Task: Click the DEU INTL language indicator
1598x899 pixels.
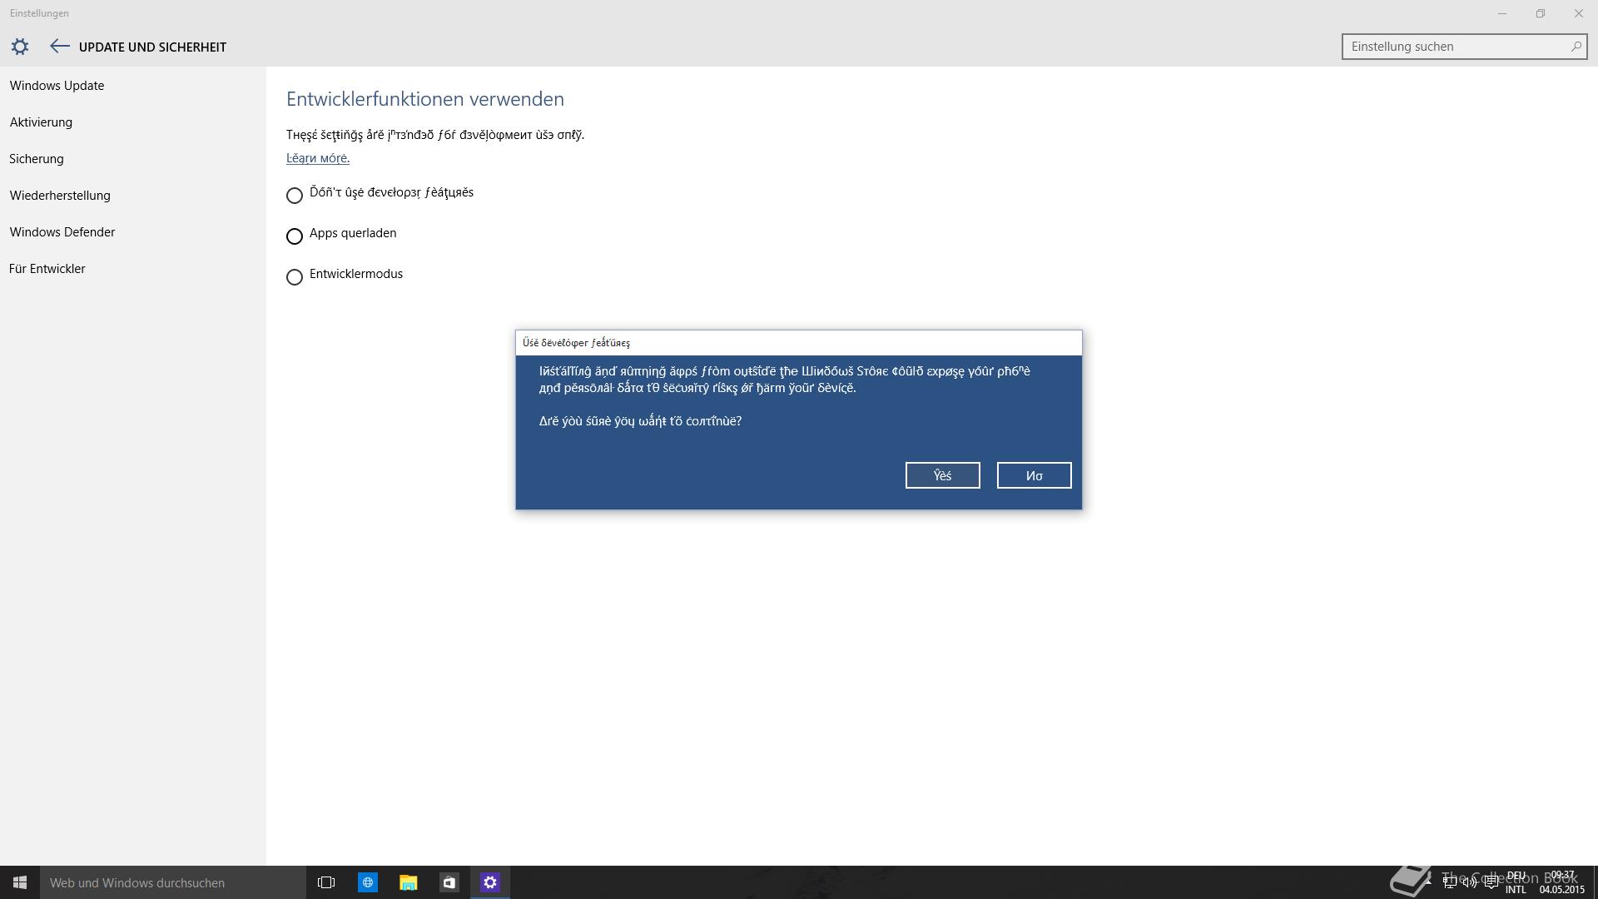Action: click(x=1516, y=882)
